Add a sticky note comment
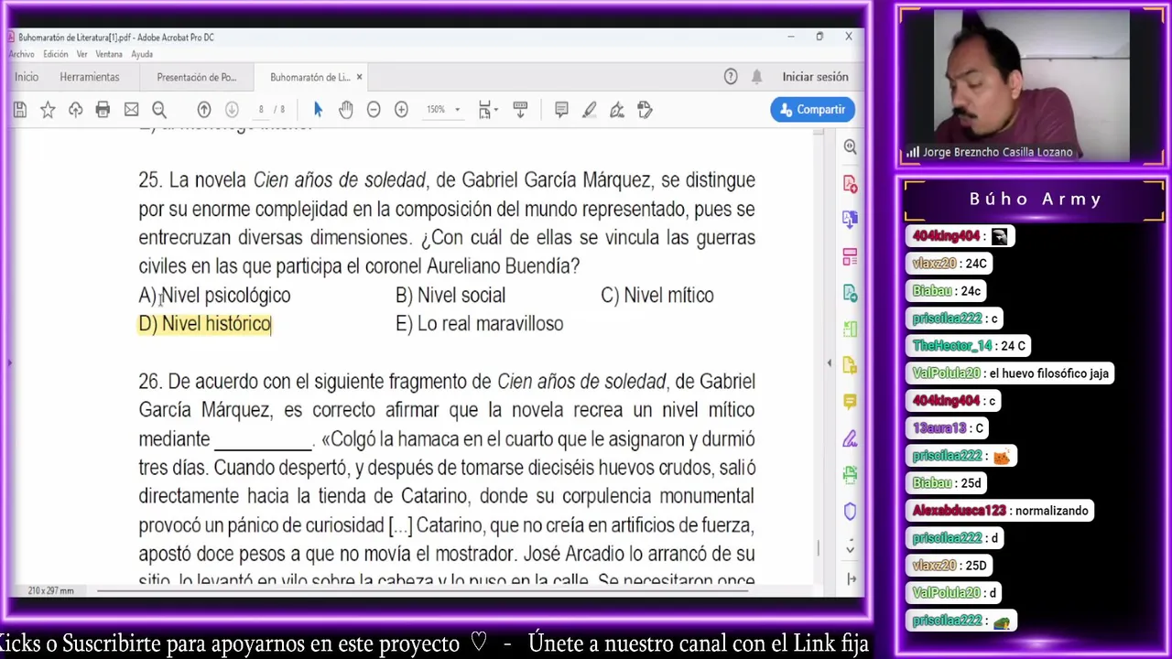Viewport: 1172px width, 659px height. click(561, 110)
